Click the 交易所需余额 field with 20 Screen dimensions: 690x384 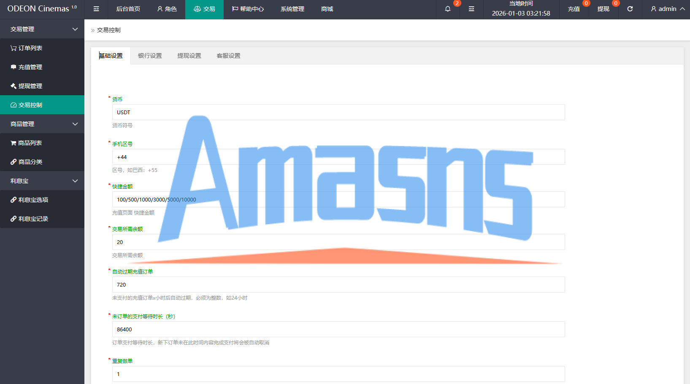pos(338,242)
